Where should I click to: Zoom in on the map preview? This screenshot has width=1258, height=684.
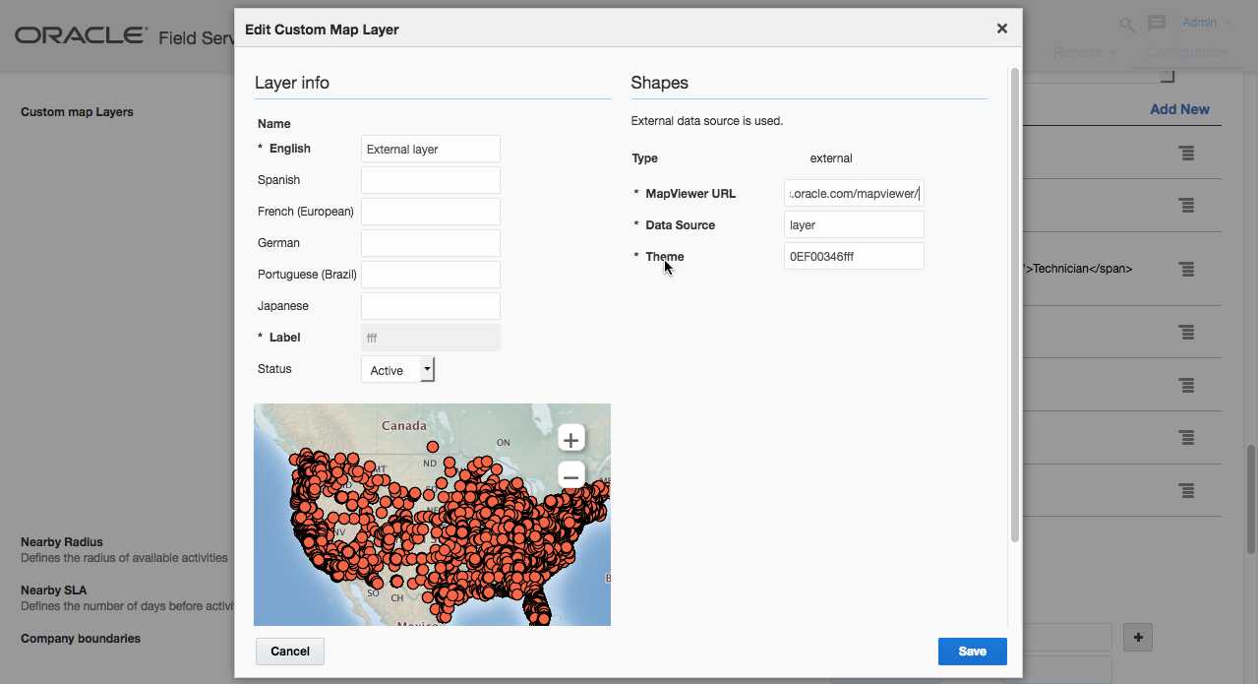coord(570,439)
